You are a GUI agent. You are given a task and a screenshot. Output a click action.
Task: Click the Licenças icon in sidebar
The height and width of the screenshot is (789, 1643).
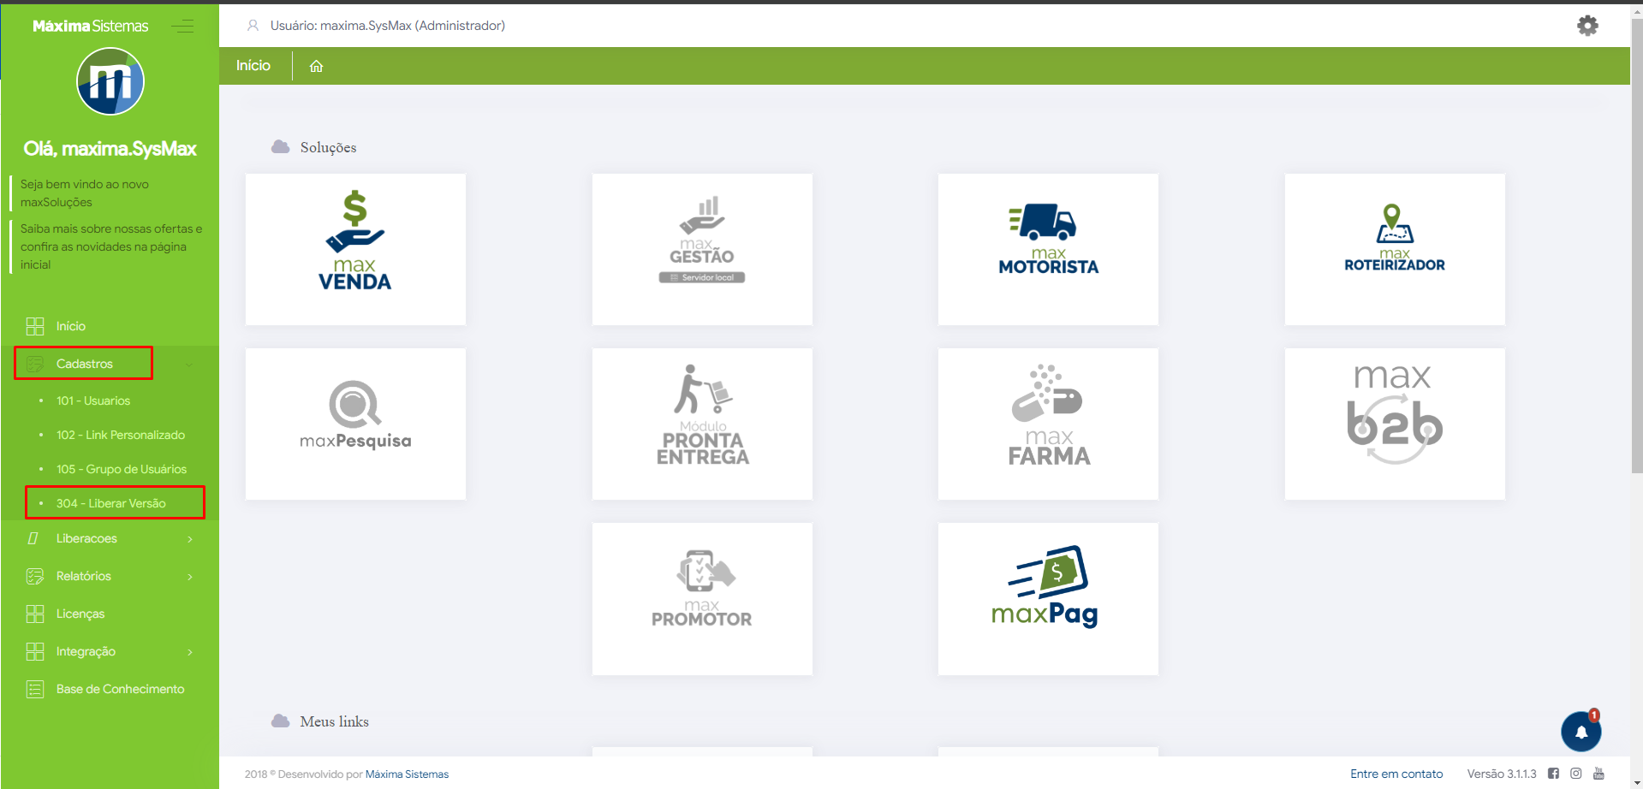tap(35, 614)
